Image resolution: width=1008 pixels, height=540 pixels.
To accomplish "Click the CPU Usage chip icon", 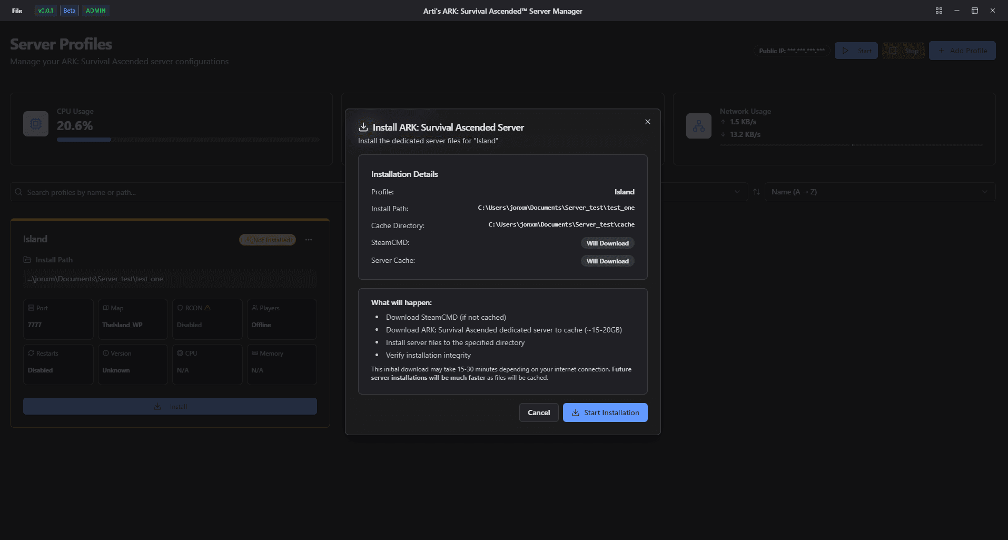I will (x=36, y=124).
